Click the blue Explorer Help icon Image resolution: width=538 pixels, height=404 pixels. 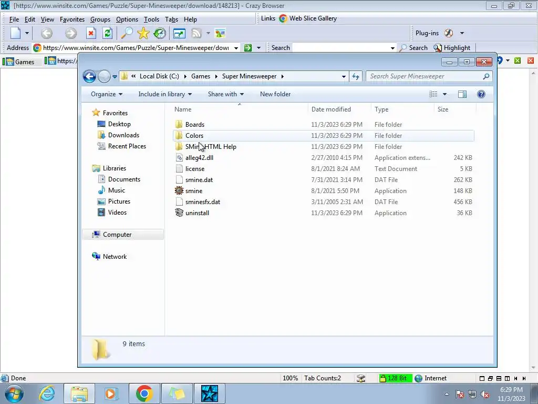(x=481, y=94)
